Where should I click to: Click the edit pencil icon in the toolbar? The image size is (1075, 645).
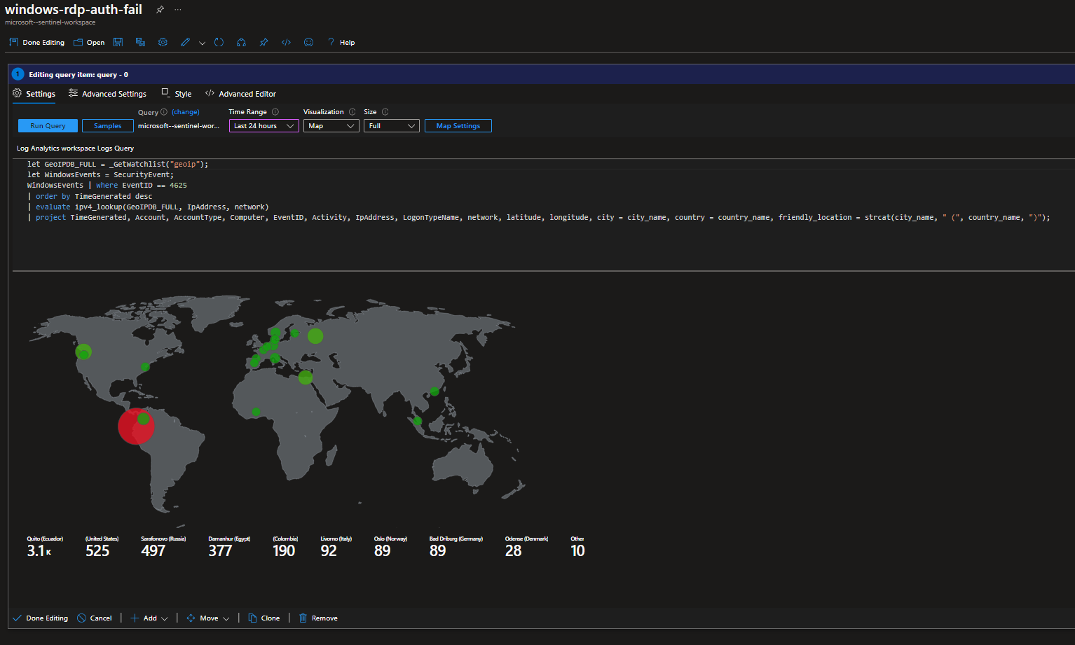tap(185, 42)
